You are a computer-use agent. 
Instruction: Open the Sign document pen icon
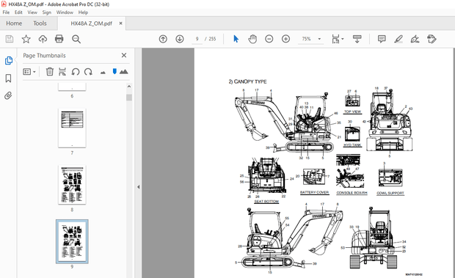point(415,39)
